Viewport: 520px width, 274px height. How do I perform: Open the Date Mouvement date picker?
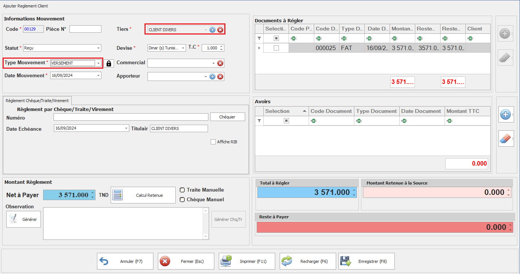pyautogui.click(x=98, y=75)
